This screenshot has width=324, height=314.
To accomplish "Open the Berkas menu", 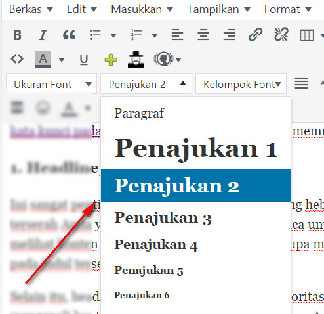I will tap(31, 9).
